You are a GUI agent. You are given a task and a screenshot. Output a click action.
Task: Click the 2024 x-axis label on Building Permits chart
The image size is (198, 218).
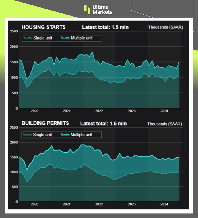[x=164, y=204]
